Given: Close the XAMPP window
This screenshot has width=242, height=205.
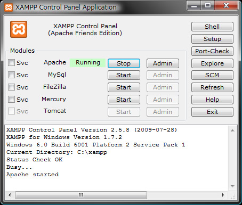Looking at the screenshot, I should (x=226, y=6).
